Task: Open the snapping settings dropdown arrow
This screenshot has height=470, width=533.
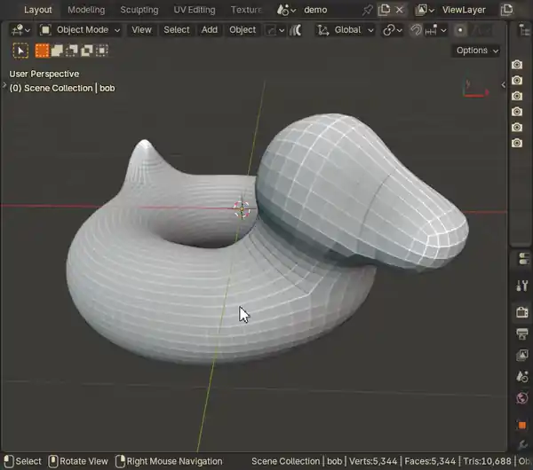Action: [443, 30]
